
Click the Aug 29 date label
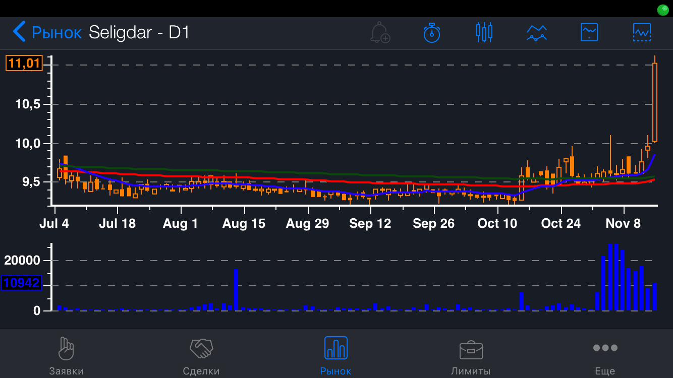[x=307, y=223]
